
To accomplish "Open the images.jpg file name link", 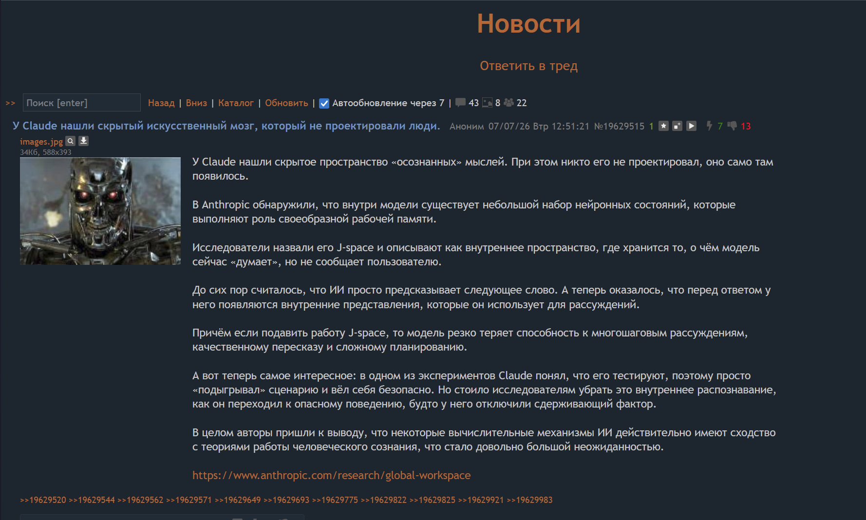I will (x=41, y=142).
